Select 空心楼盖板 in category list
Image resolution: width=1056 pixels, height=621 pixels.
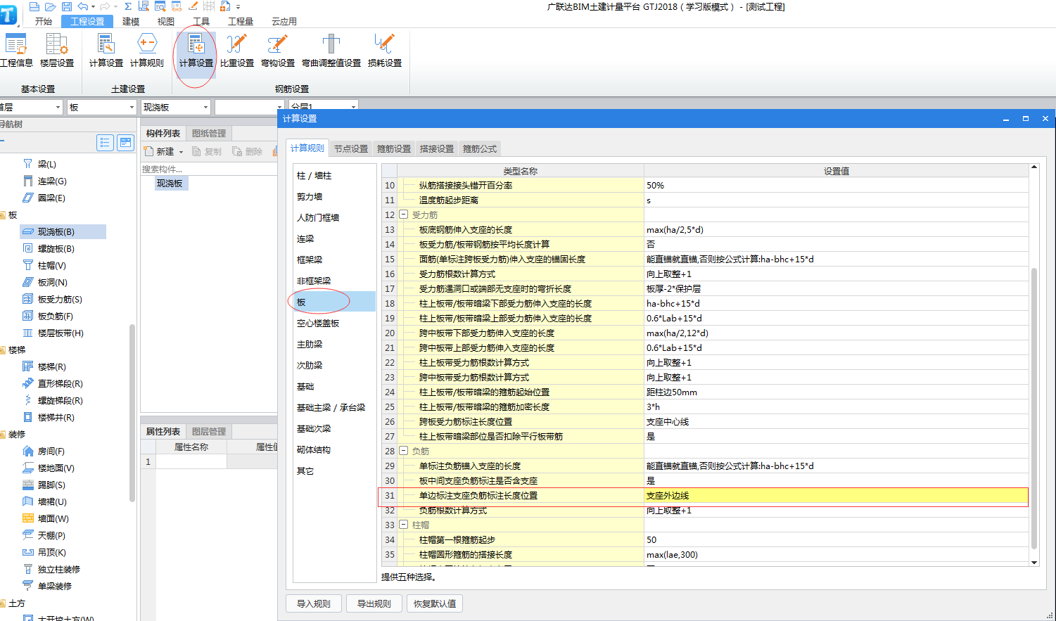334,323
